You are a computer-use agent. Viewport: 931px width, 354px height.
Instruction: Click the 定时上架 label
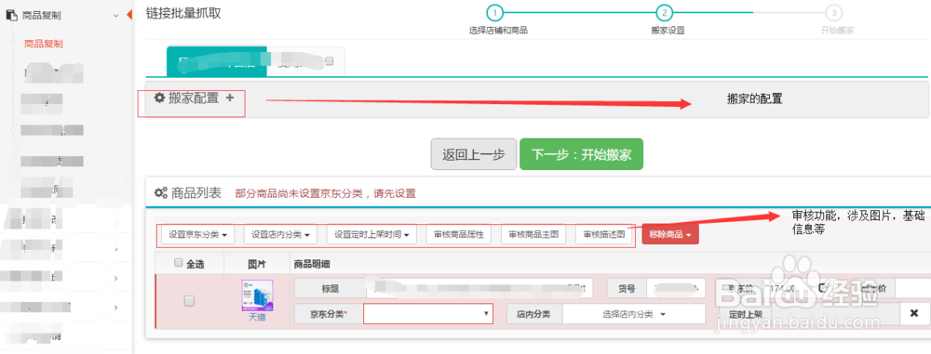[x=745, y=314]
